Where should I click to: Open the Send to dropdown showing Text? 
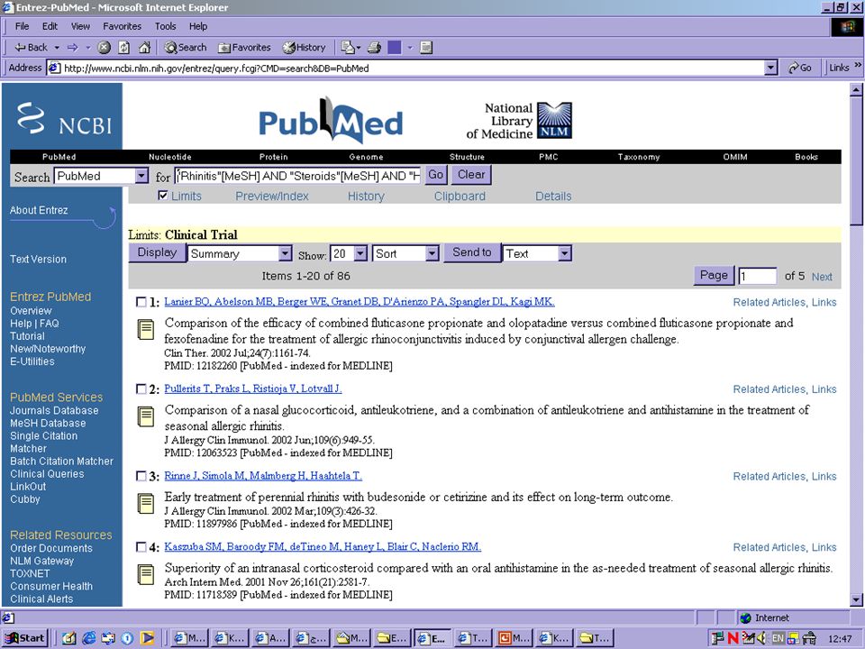pyautogui.click(x=537, y=253)
